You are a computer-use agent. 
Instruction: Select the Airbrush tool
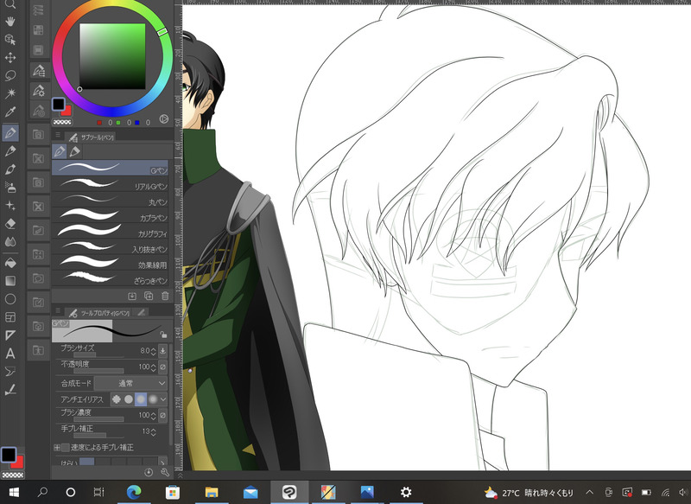(10, 188)
